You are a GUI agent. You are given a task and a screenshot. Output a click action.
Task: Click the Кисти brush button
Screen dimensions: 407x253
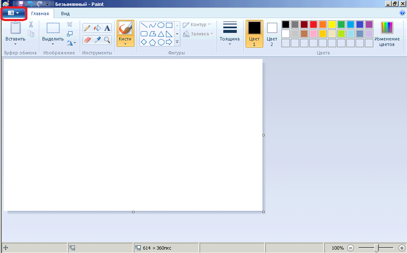(x=126, y=28)
